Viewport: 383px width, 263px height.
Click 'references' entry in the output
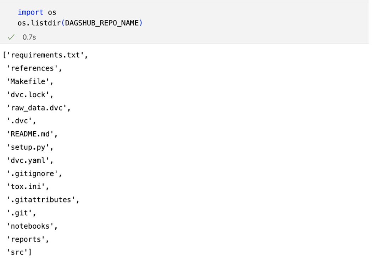(x=32, y=68)
